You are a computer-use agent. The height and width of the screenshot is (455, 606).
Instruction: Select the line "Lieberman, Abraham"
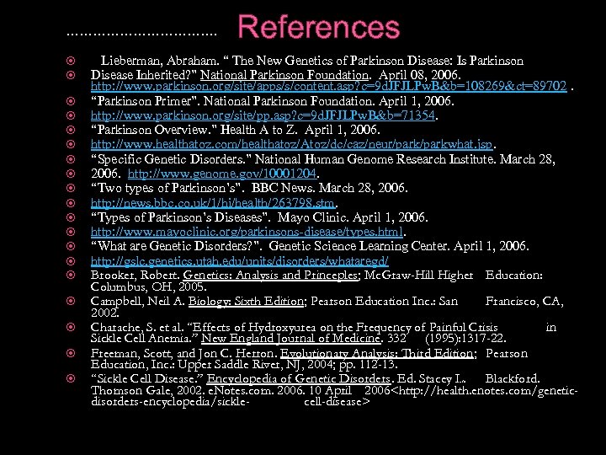pos(312,61)
